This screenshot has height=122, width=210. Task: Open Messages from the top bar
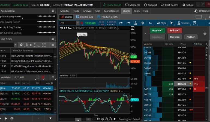133,5
